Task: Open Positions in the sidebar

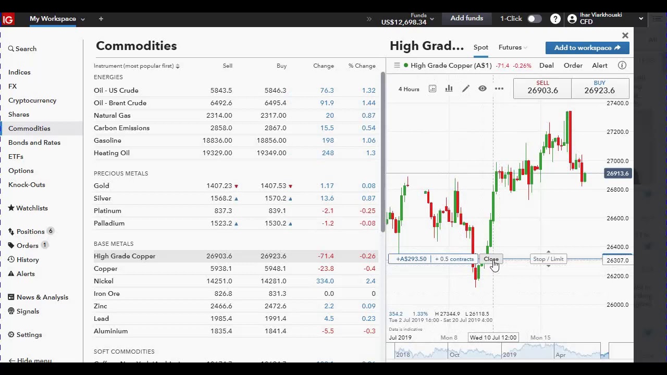Action: point(31,232)
